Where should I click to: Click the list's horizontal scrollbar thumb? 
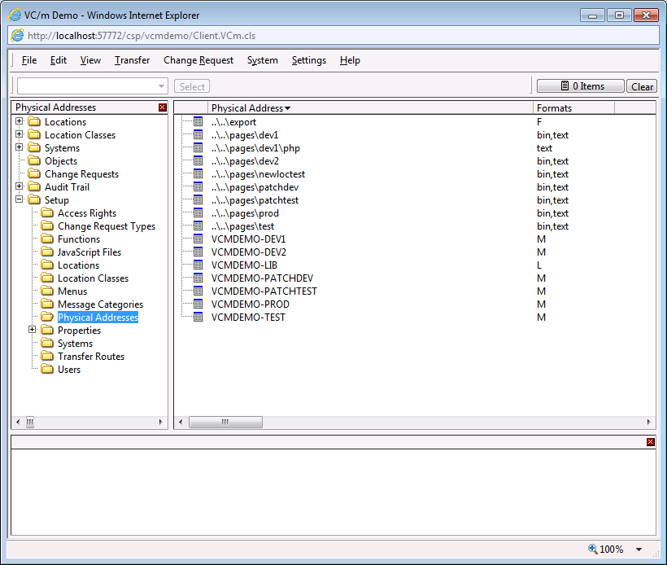pos(225,423)
